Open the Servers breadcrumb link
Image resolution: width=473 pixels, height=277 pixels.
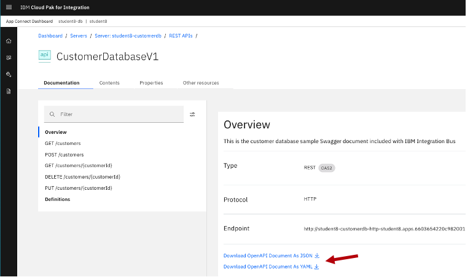79,36
